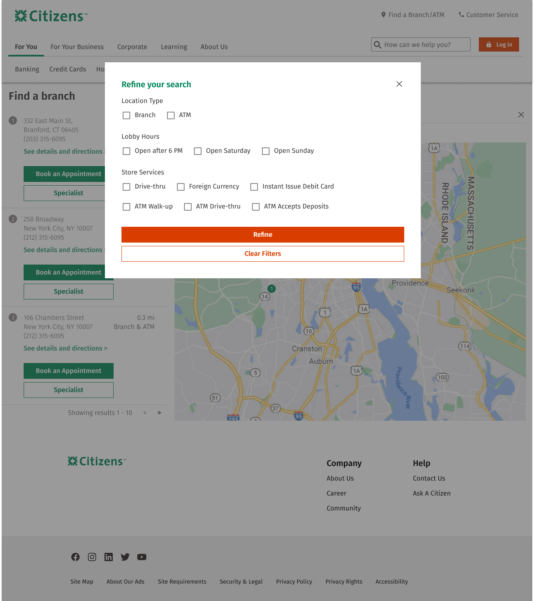Open the Instagram social icon

coord(92,557)
